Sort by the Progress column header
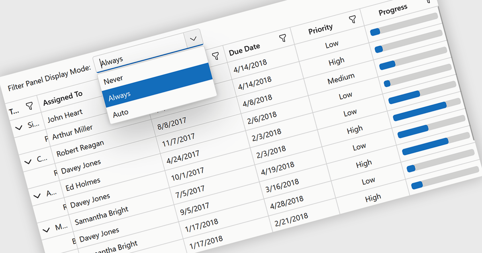This screenshot has height=253, width=482. tap(393, 10)
